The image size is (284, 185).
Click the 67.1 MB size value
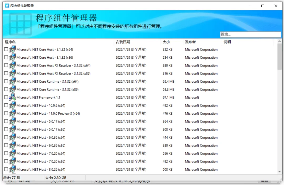(x=169, y=97)
